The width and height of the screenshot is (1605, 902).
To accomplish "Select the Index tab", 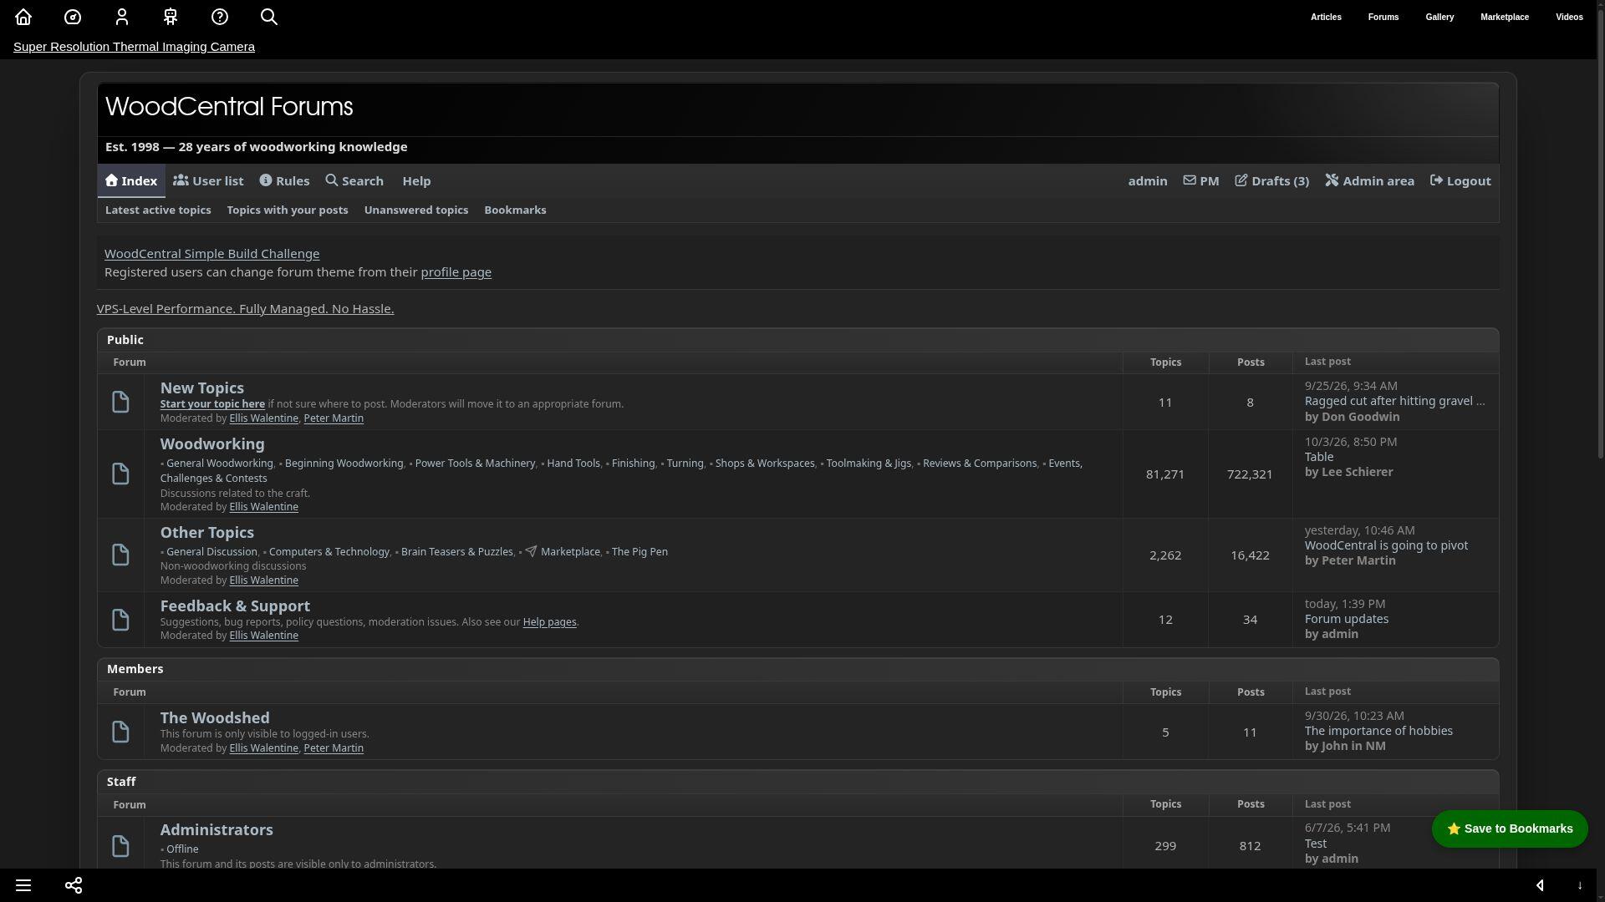I will (x=131, y=180).
